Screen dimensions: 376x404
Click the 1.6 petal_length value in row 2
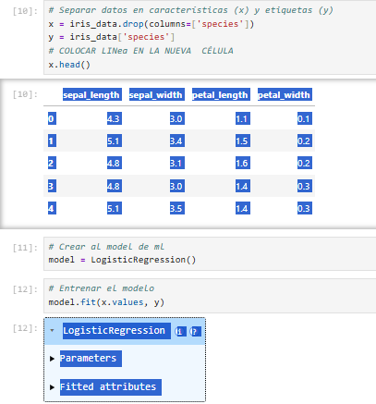(243, 163)
